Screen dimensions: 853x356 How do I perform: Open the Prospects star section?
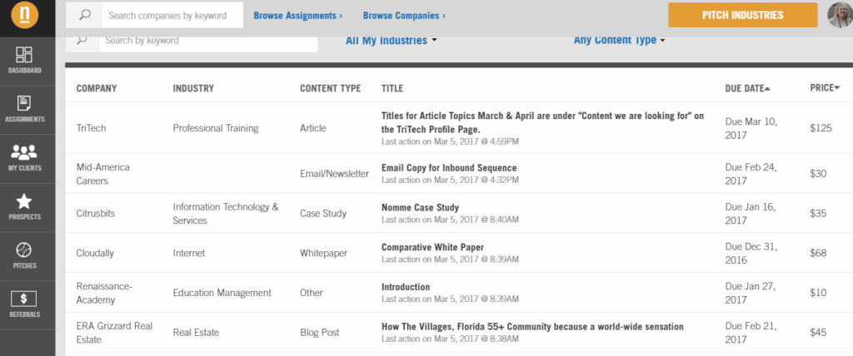tap(24, 206)
